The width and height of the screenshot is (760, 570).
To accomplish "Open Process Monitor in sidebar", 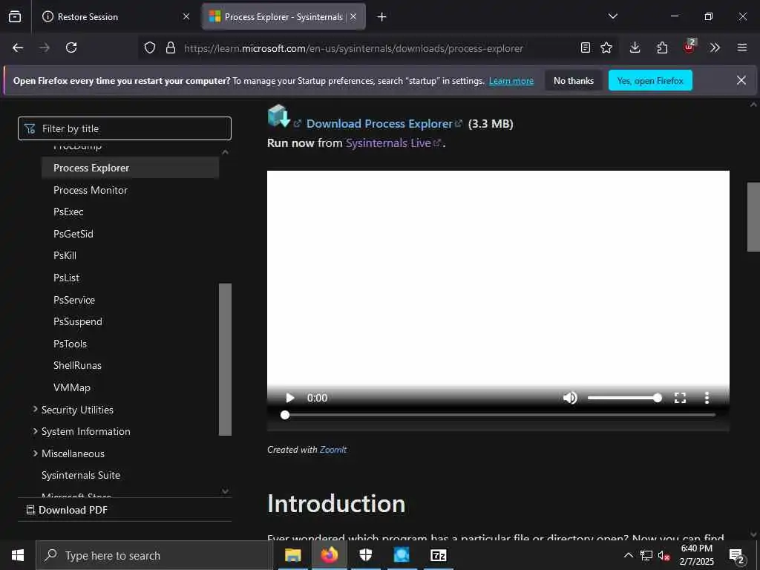I will [91, 190].
